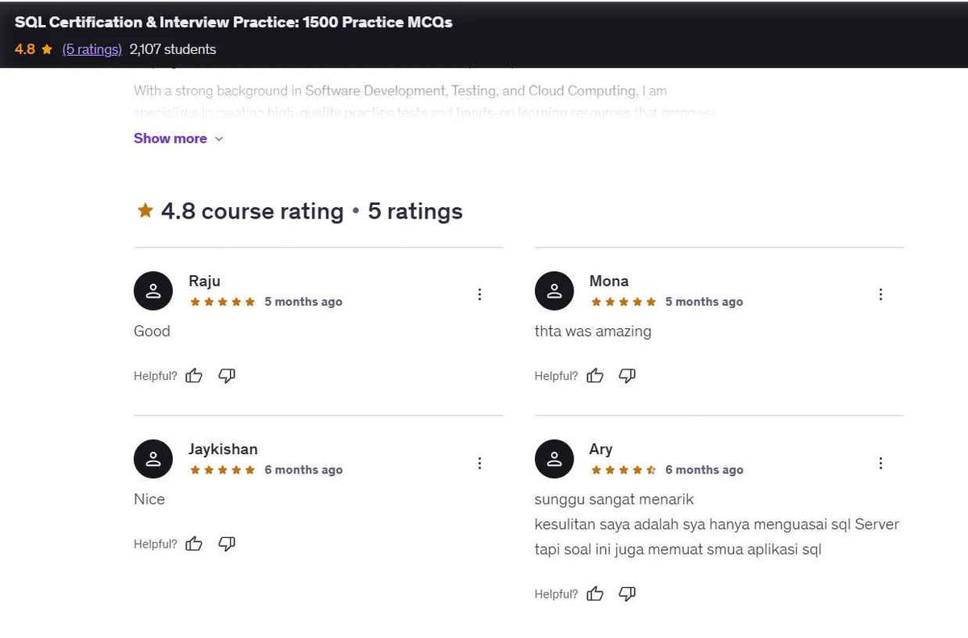Image resolution: width=968 pixels, height=638 pixels.
Task: Mark Jaykishan's review as helpful with thumbs up
Action: tap(194, 544)
